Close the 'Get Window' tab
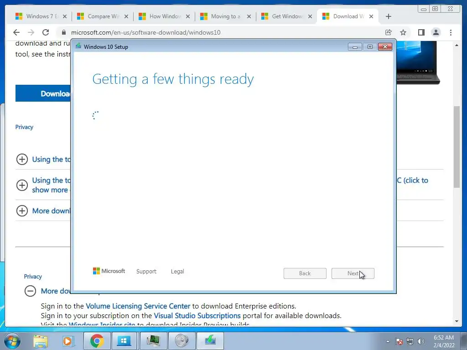The height and width of the screenshot is (350, 467). [310, 16]
